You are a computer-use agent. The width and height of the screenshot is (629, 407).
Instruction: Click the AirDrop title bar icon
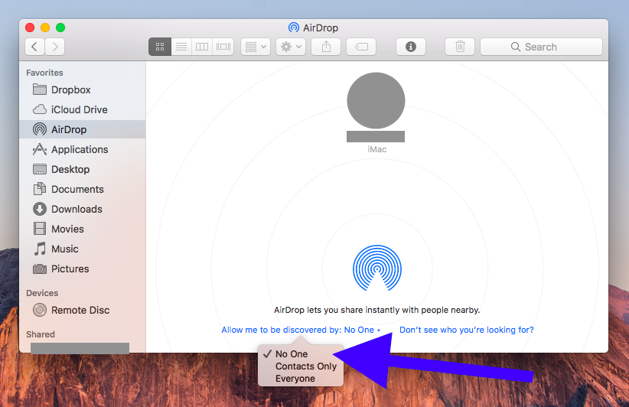pos(294,28)
